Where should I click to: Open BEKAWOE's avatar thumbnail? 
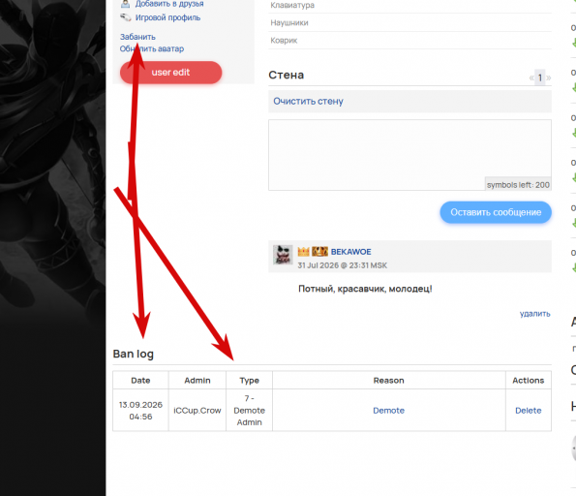[x=283, y=255]
